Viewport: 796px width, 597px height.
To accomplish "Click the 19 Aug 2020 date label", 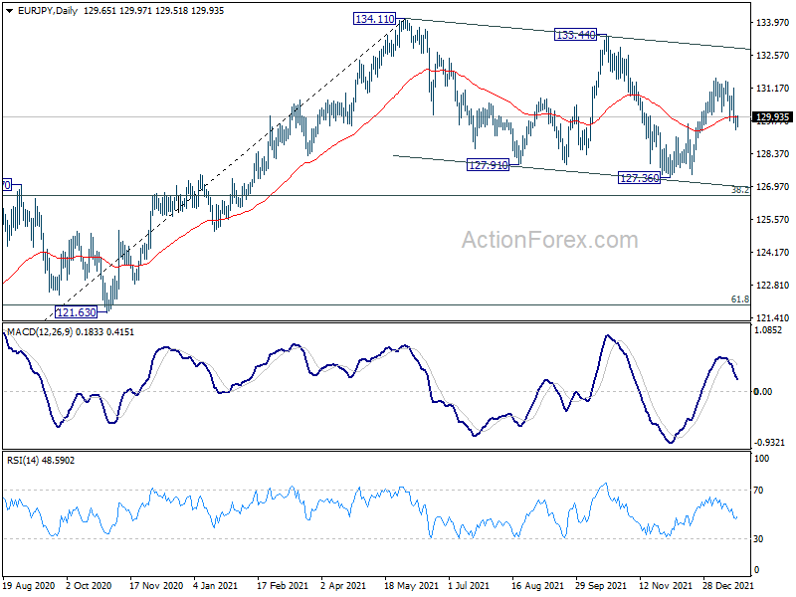I will [x=29, y=585].
